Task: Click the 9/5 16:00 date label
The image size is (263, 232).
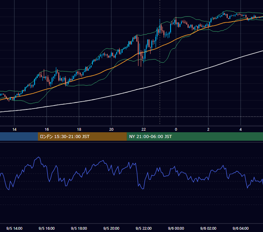Action: (x=47, y=228)
